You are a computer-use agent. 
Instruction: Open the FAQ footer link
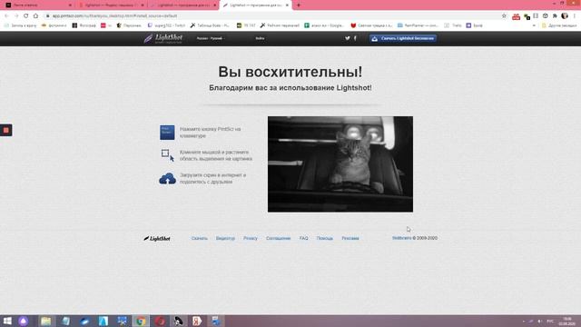(303, 238)
